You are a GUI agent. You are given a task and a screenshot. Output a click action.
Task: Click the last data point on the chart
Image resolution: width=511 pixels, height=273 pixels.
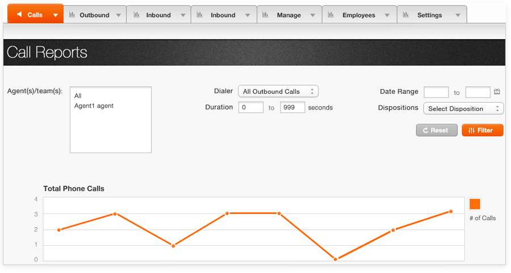451,212
